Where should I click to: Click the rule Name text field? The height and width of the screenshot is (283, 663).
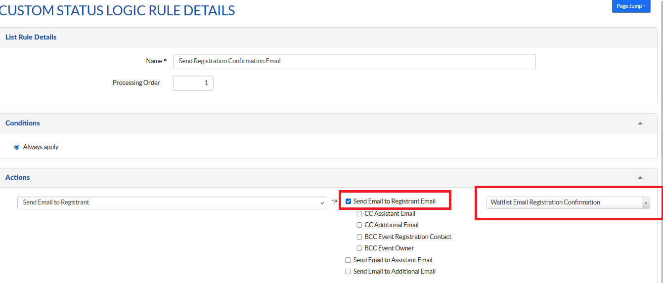click(x=354, y=61)
